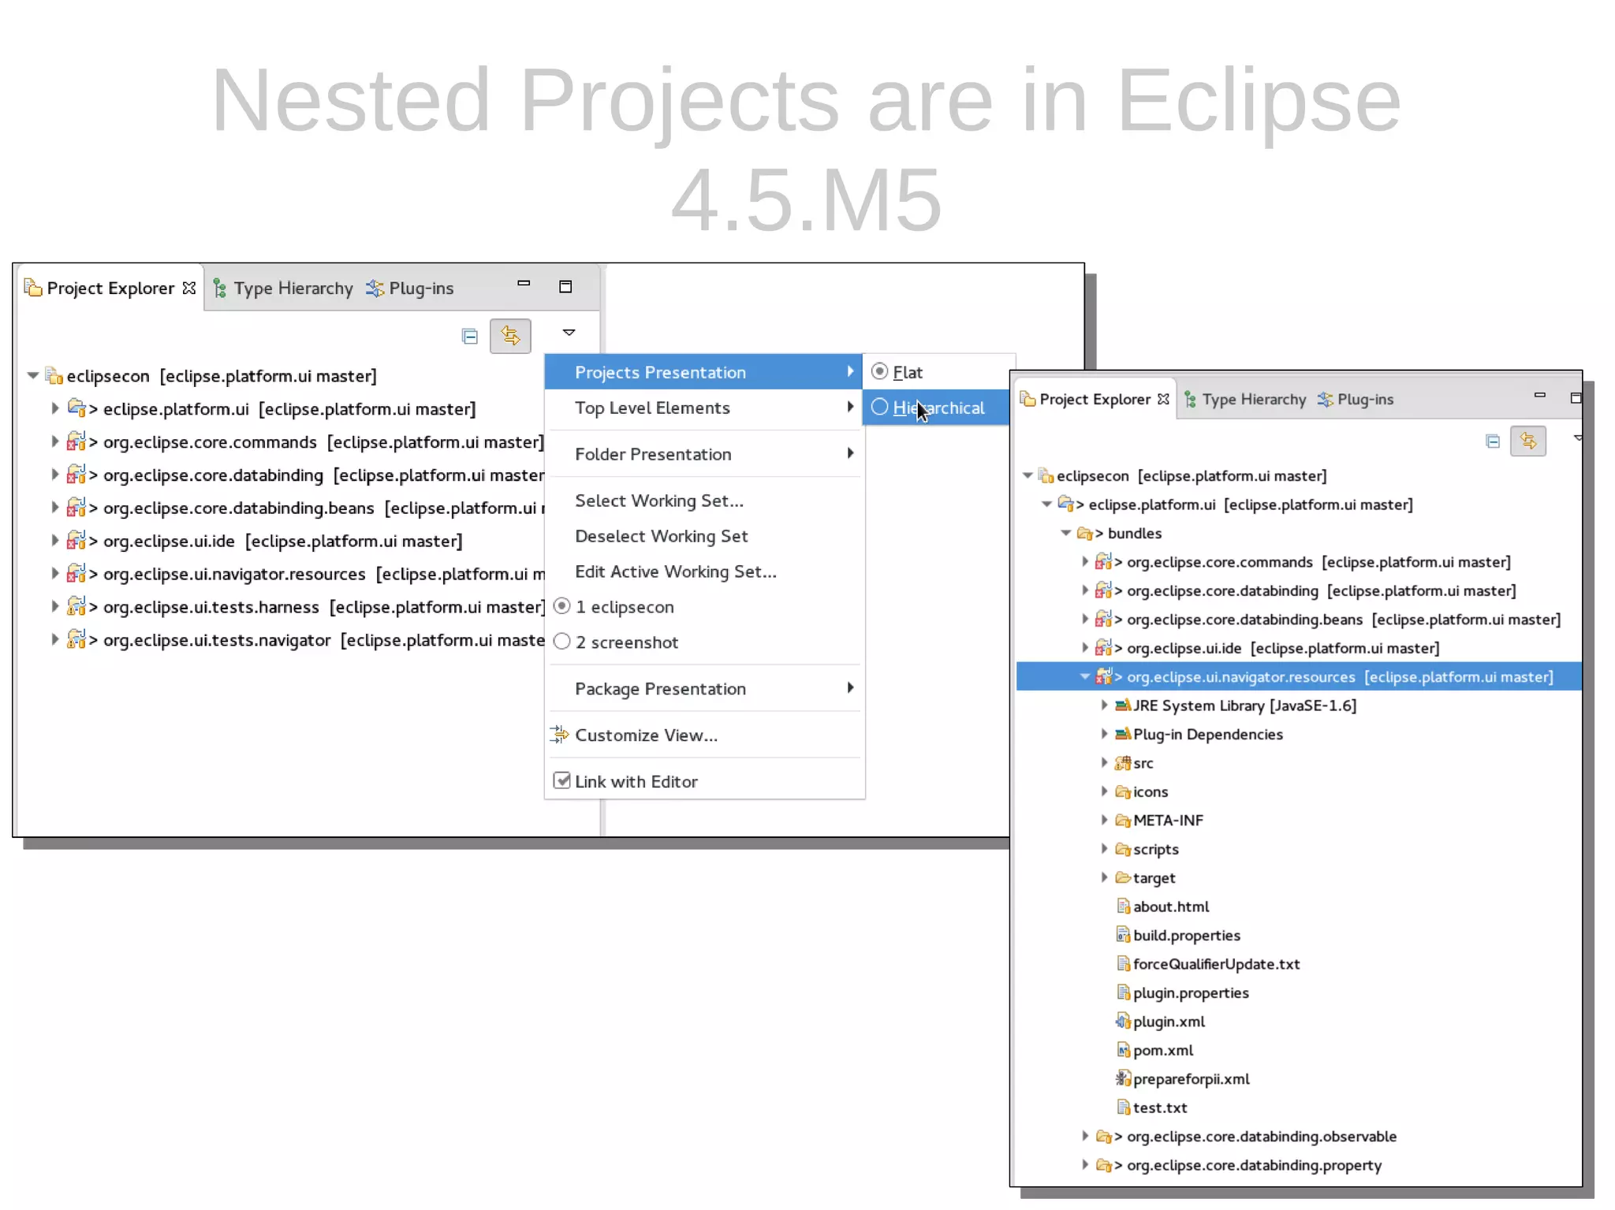The height and width of the screenshot is (1210, 1615).
Task: Expand eclipse.platform.ui in left explorer
Action: tap(54, 408)
